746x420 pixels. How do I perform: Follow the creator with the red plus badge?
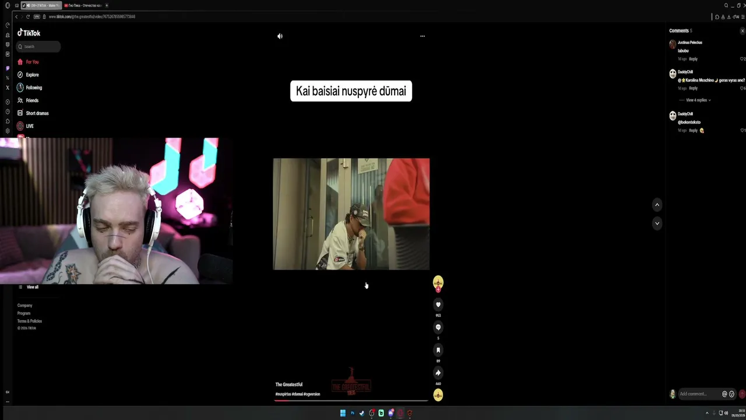(438, 289)
